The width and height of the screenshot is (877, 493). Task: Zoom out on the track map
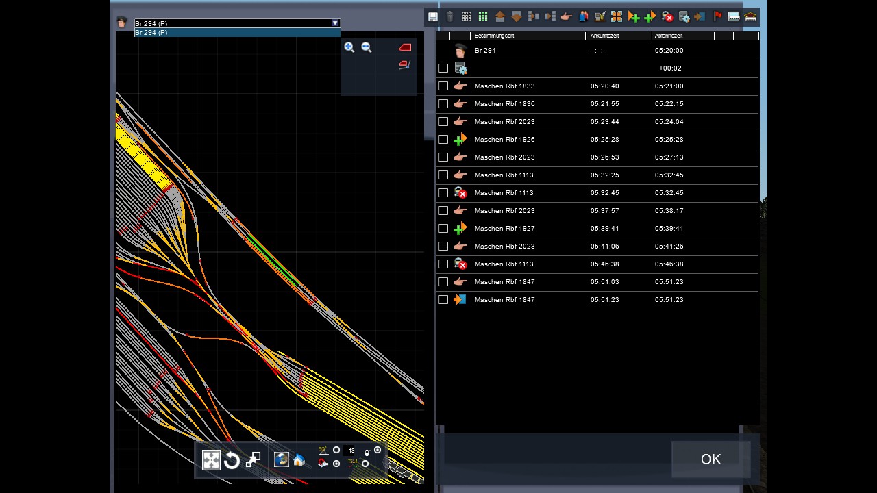click(367, 47)
